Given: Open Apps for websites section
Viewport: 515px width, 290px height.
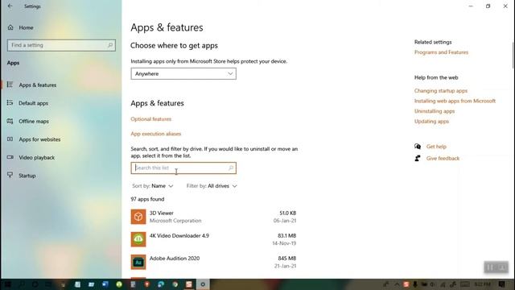Looking at the screenshot, I should tap(39, 139).
